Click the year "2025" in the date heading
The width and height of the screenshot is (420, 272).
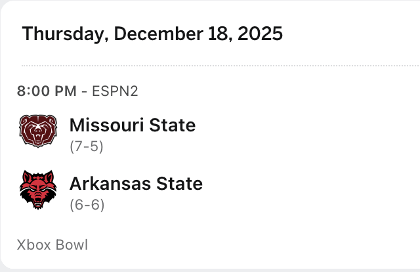tap(261, 34)
